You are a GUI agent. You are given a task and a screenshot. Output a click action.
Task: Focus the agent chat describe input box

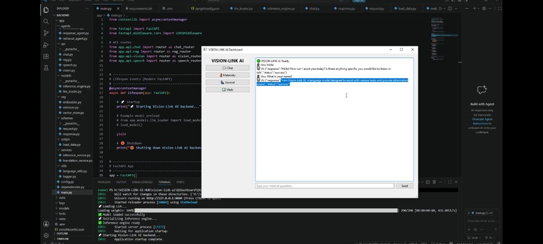482,221
